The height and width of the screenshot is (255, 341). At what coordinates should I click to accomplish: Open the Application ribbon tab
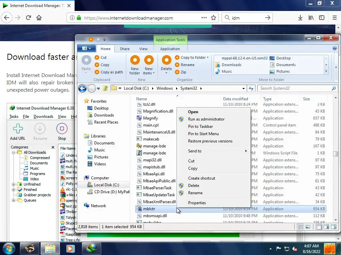tap(170, 49)
